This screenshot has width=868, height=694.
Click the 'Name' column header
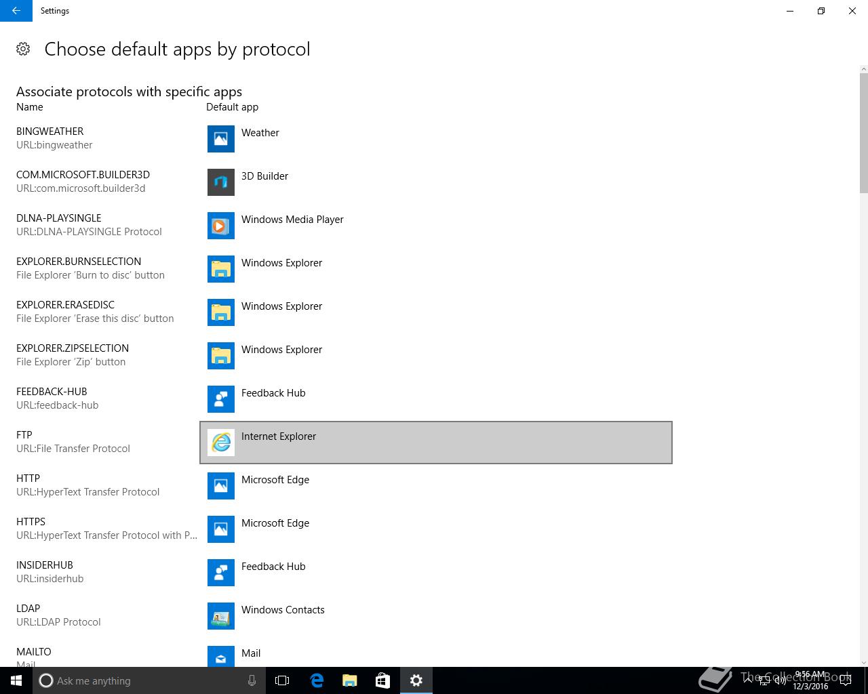point(30,107)
